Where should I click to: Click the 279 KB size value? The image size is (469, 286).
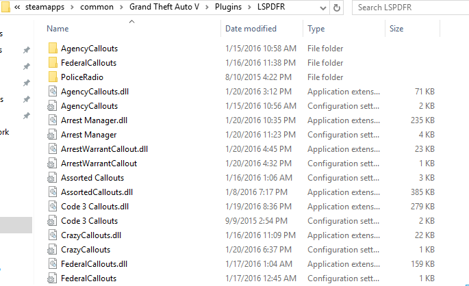[x=422, y=206]
